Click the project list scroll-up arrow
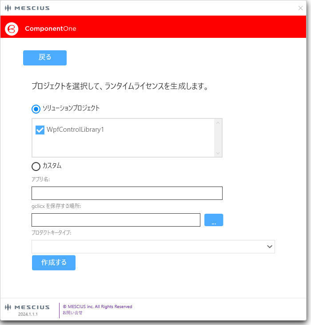The height and width of the screenshot is (325, 311). click(218, 123)
